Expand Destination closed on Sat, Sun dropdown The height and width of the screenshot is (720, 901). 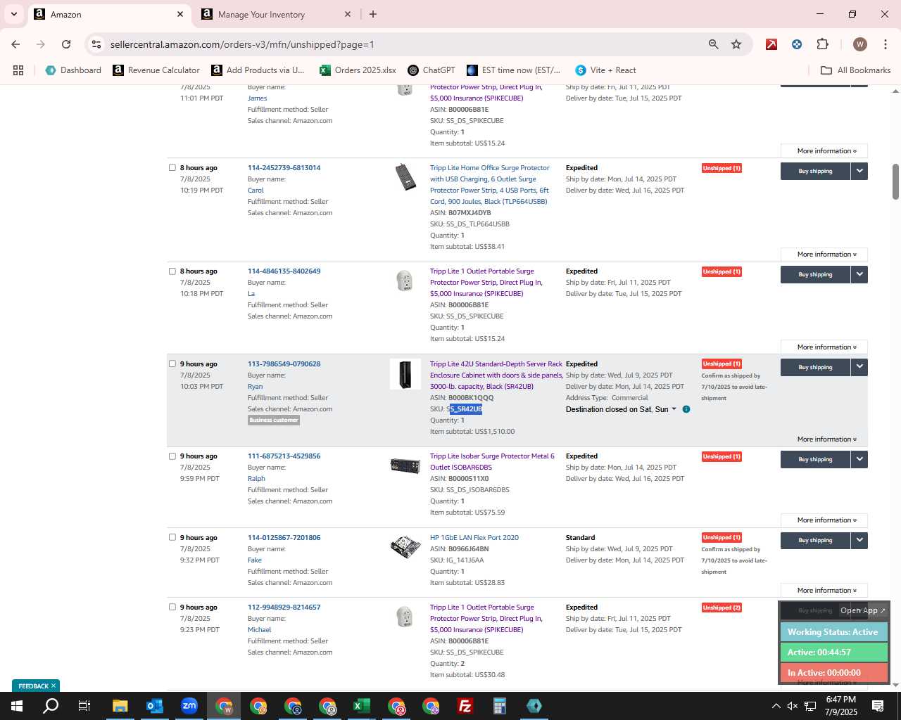click(674, 409)
